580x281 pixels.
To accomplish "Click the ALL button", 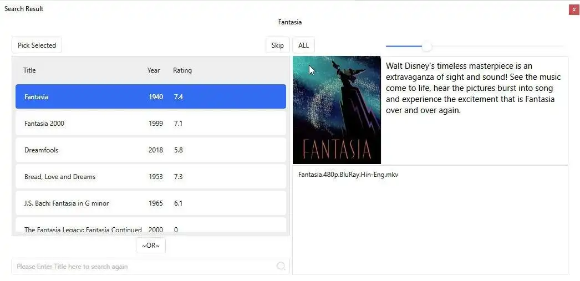I will [x=303, y=45].
